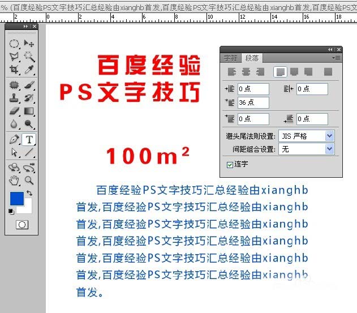
Task: Select the Type tool
Action: tap(29, 139)
